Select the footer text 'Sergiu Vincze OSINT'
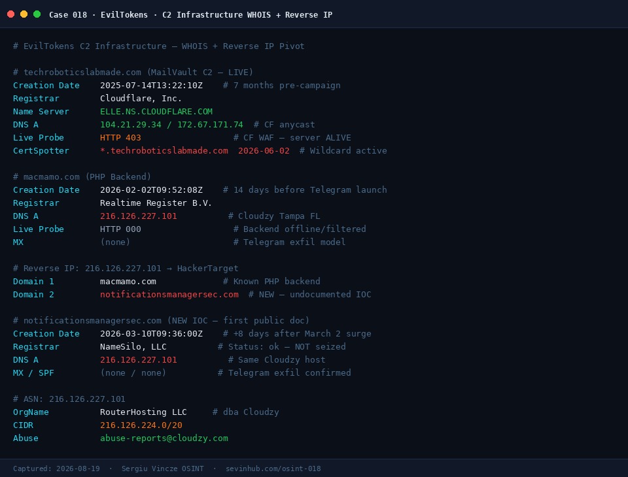This screenshot has height=477, width=628. (x=163, y=469)
